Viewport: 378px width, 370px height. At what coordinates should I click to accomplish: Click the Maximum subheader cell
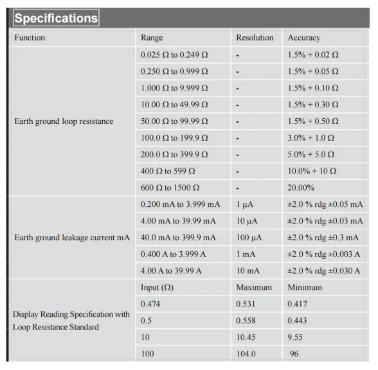pos(256,288)
